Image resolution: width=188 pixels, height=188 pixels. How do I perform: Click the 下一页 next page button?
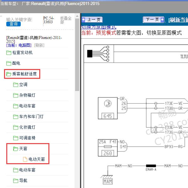[153, 19]
